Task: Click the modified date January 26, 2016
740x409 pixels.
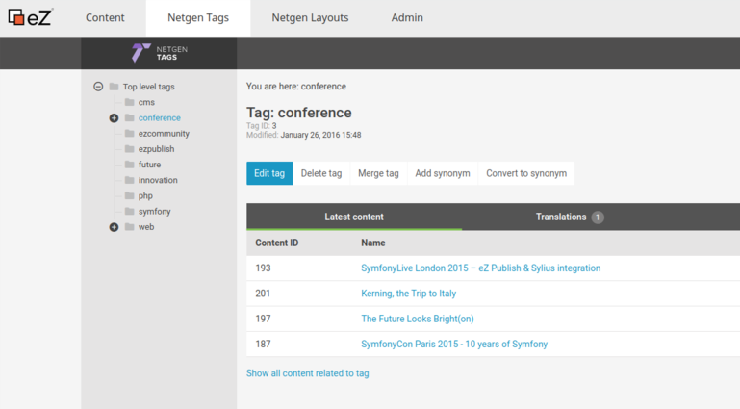Action: [320, 135]
